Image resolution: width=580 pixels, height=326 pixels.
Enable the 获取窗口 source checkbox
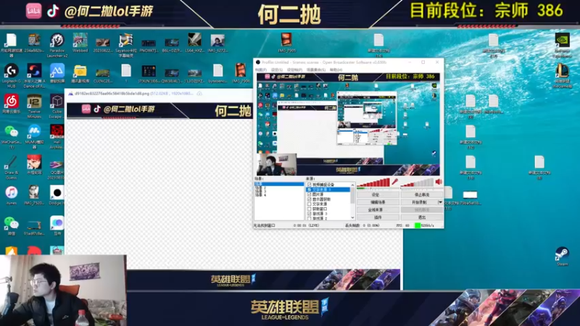(310, 209)
